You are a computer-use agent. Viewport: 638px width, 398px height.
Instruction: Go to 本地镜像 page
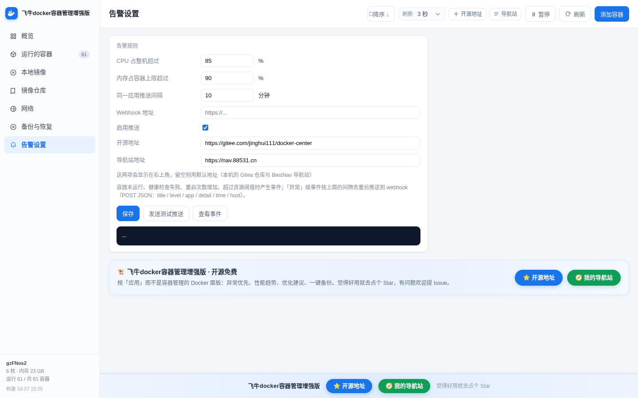[x=50, y=73]
